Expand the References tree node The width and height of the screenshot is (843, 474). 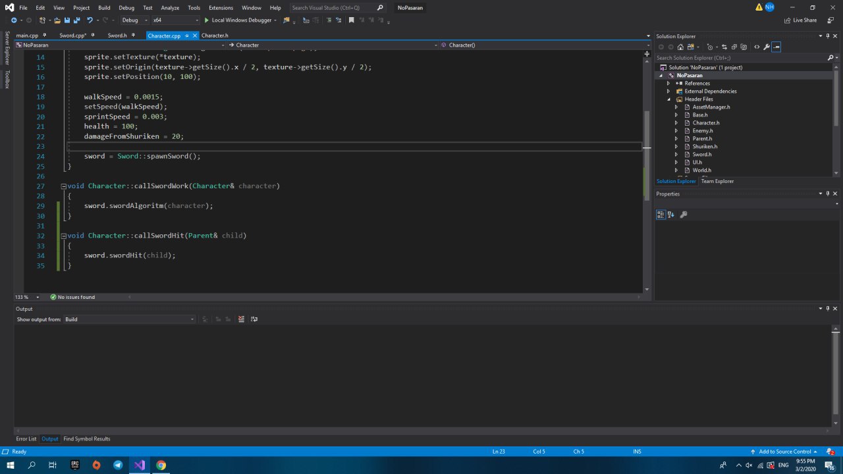tap(668, 84)
